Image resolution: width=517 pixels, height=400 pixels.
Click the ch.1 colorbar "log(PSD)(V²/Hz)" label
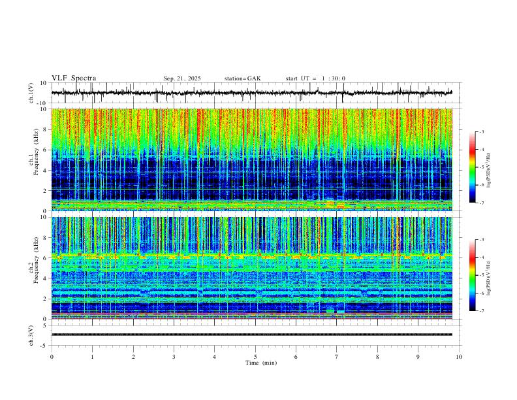(488, 171)
